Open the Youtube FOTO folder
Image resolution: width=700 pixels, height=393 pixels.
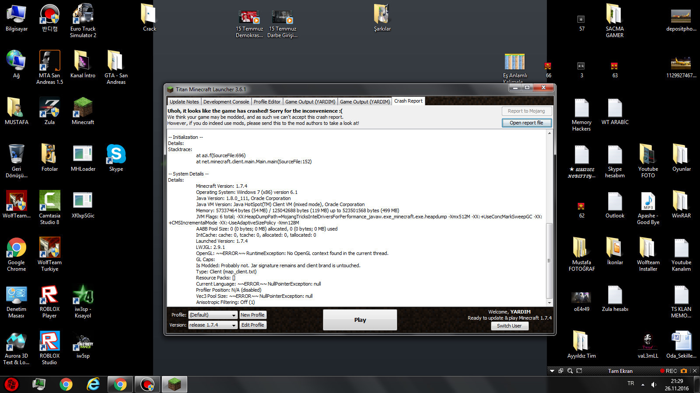648,161
